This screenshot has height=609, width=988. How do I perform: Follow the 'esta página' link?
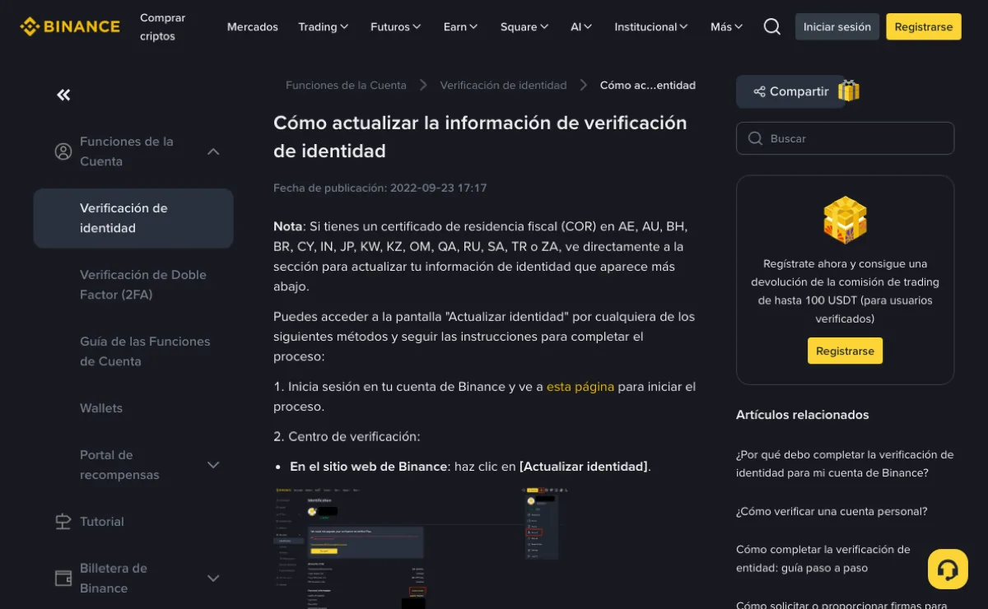pos(580,387)
